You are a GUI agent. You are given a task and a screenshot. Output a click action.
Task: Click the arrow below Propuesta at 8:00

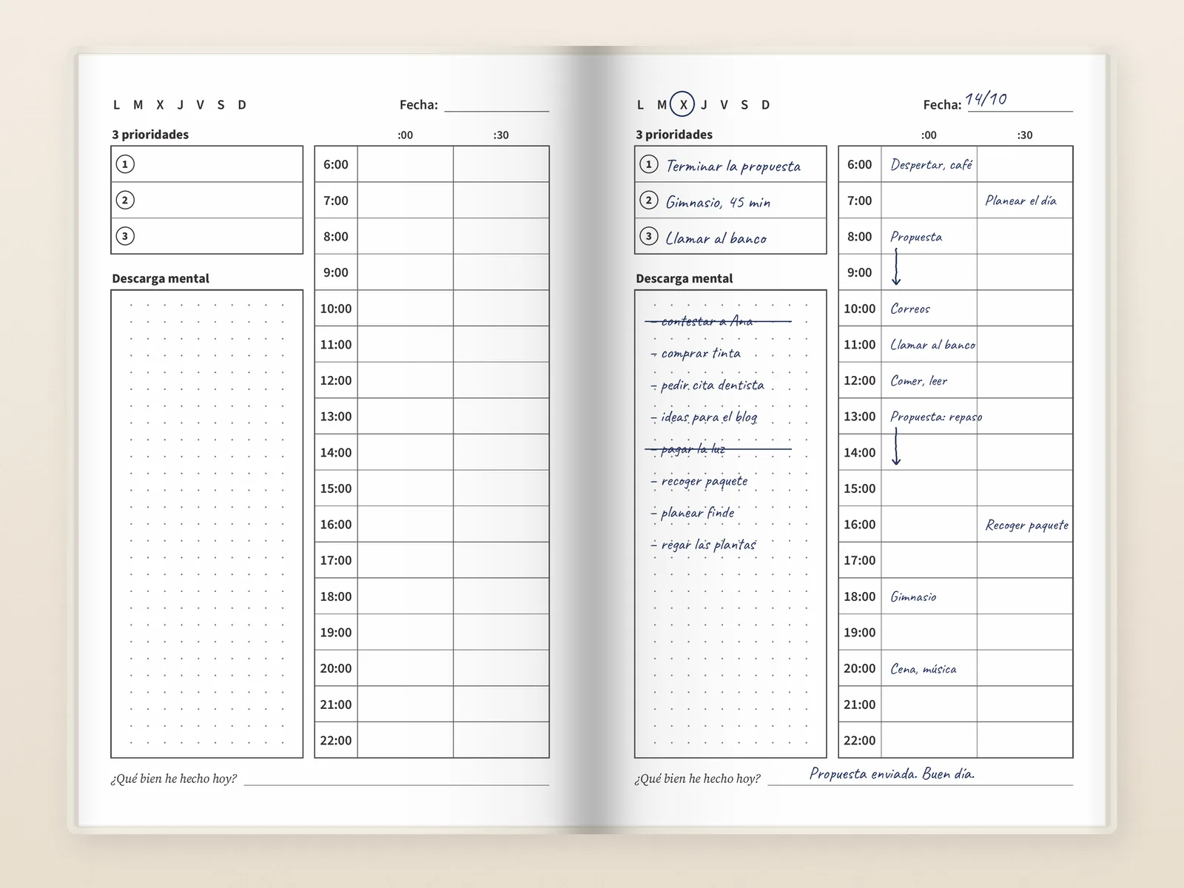[896, 266]
